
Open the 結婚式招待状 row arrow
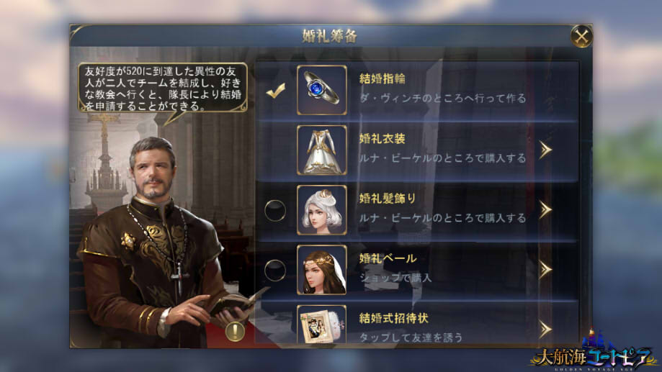point(545,330)
